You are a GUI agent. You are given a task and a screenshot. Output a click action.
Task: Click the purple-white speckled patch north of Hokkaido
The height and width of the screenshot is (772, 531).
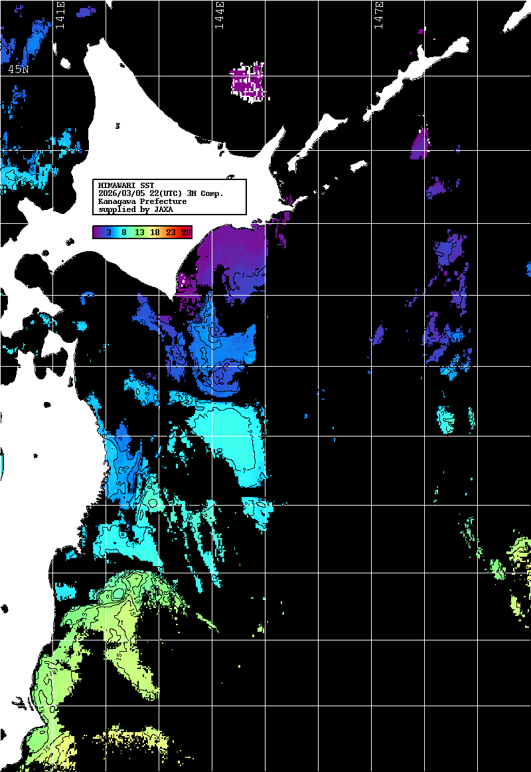pos(247,83)
